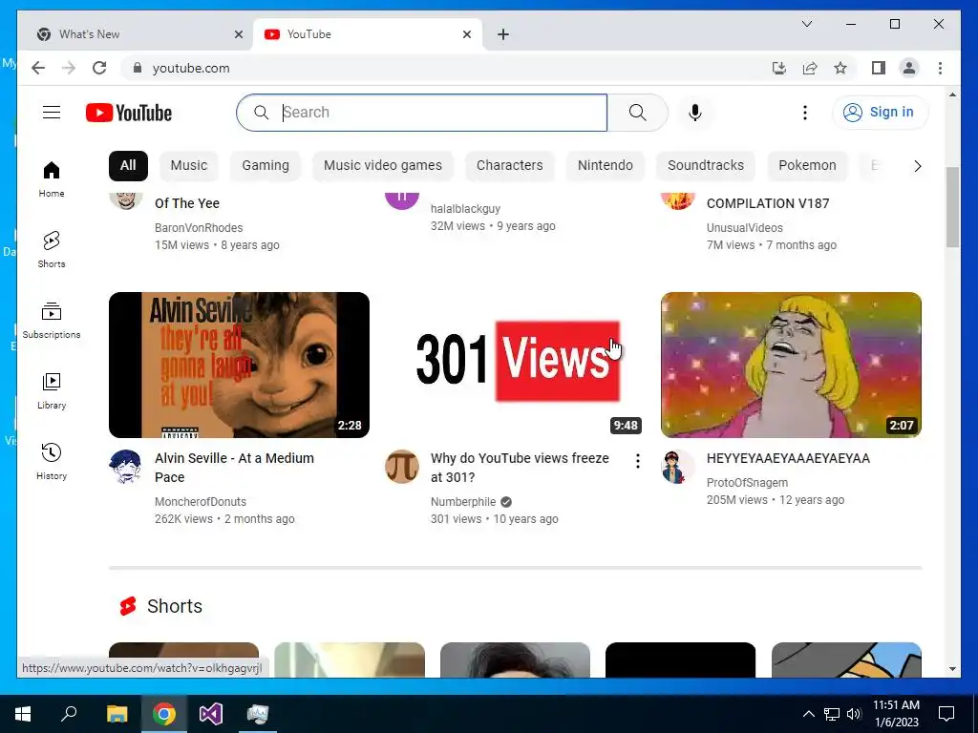Select the Pokemon filter chip
Image resolution: width=978 pixels, height=733 pixels.
click(807, 165)
